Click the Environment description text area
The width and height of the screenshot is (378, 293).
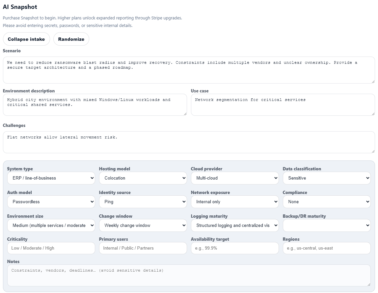[x=95, y=105]
